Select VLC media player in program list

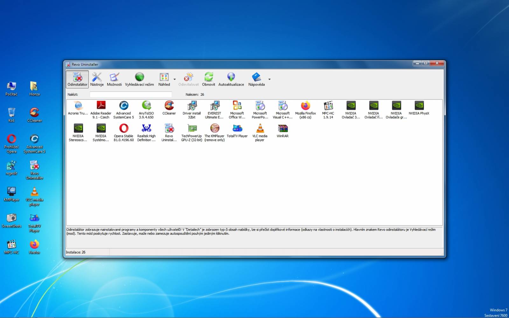(260, 133)
